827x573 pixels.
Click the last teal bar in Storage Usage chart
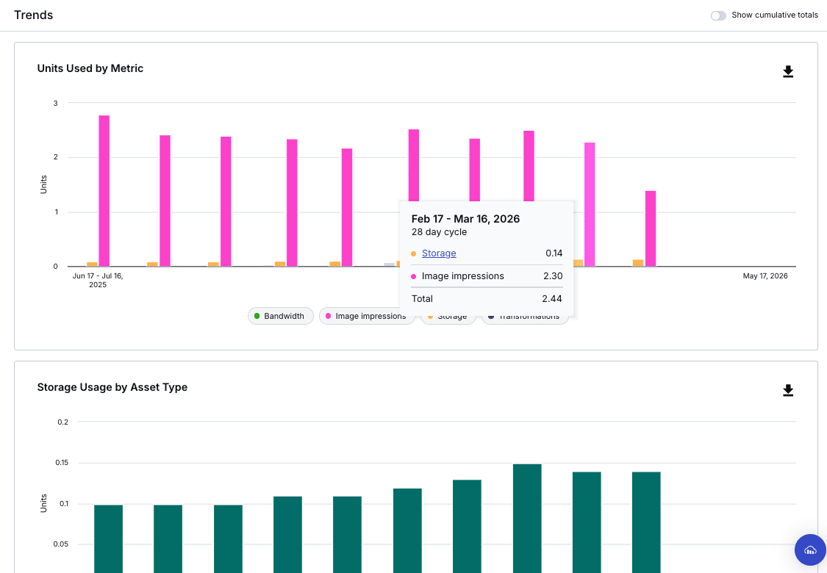pyautogui.click(x=646, y=522)
